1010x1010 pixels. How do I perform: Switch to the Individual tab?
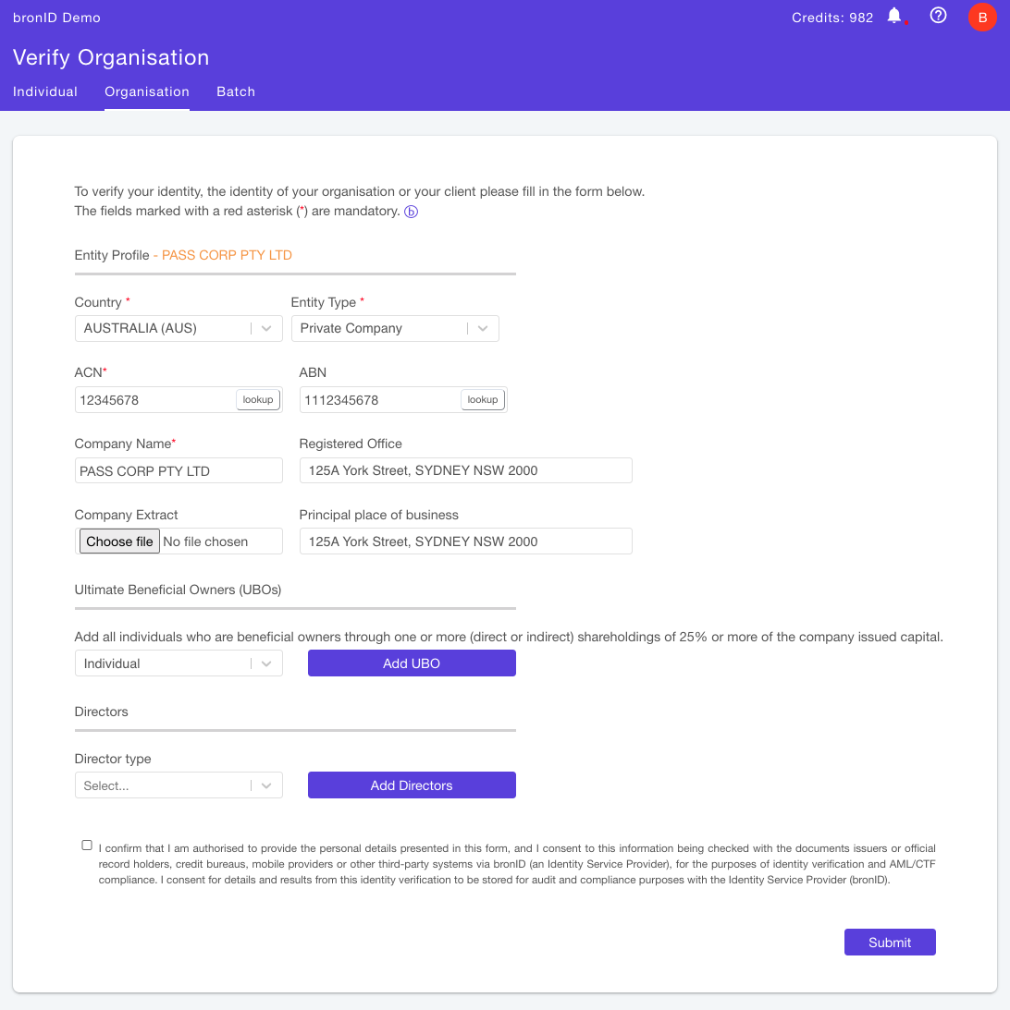point(45,91)
